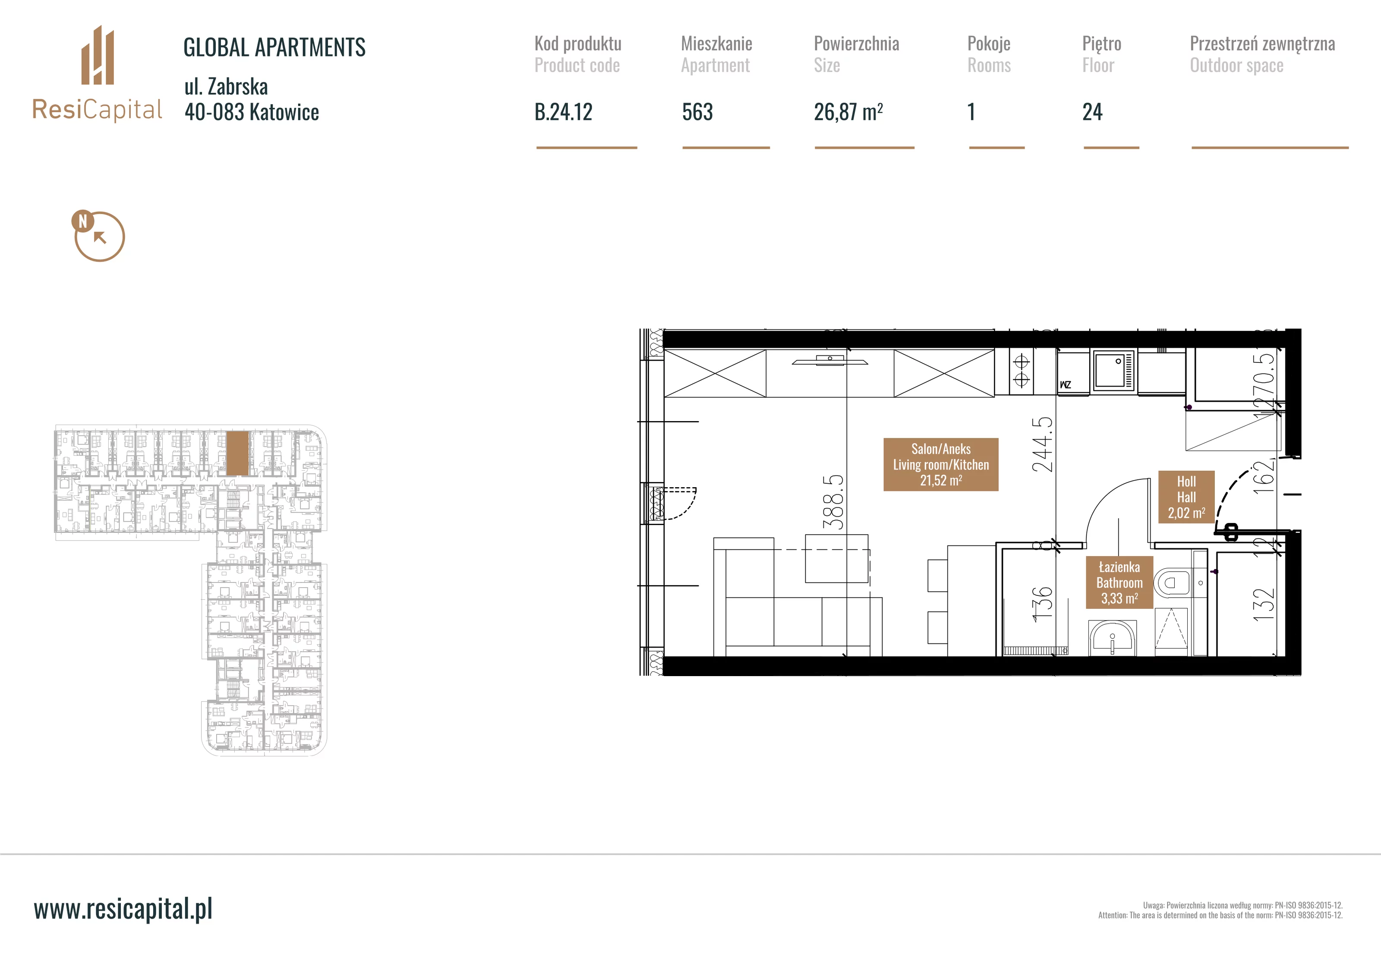1381x976 pixels.
Task: Click the ResiCapital logo
Action: [x=97, y=74]
